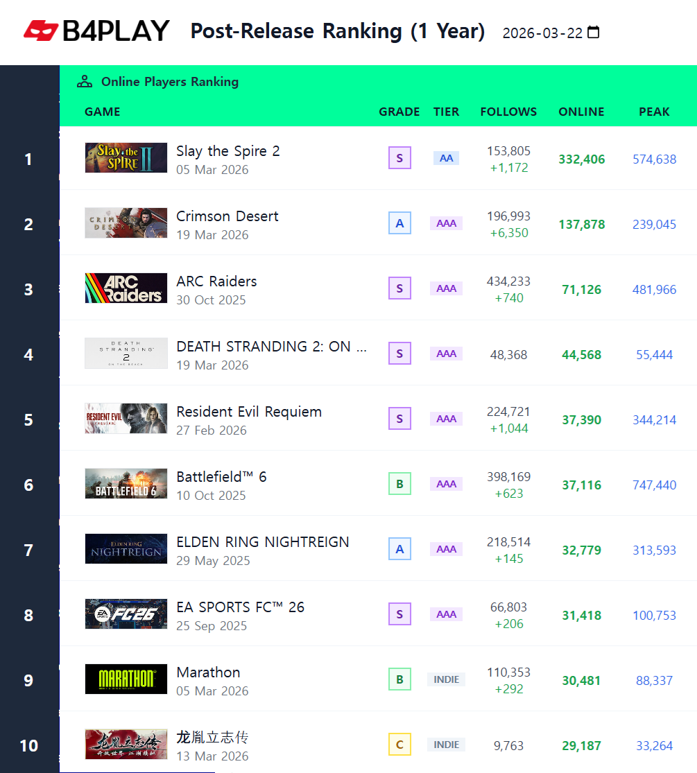Click the INDIE tier tag for Marathon
The width and height of the screenshot is (697, 773).
coord(446,679)
